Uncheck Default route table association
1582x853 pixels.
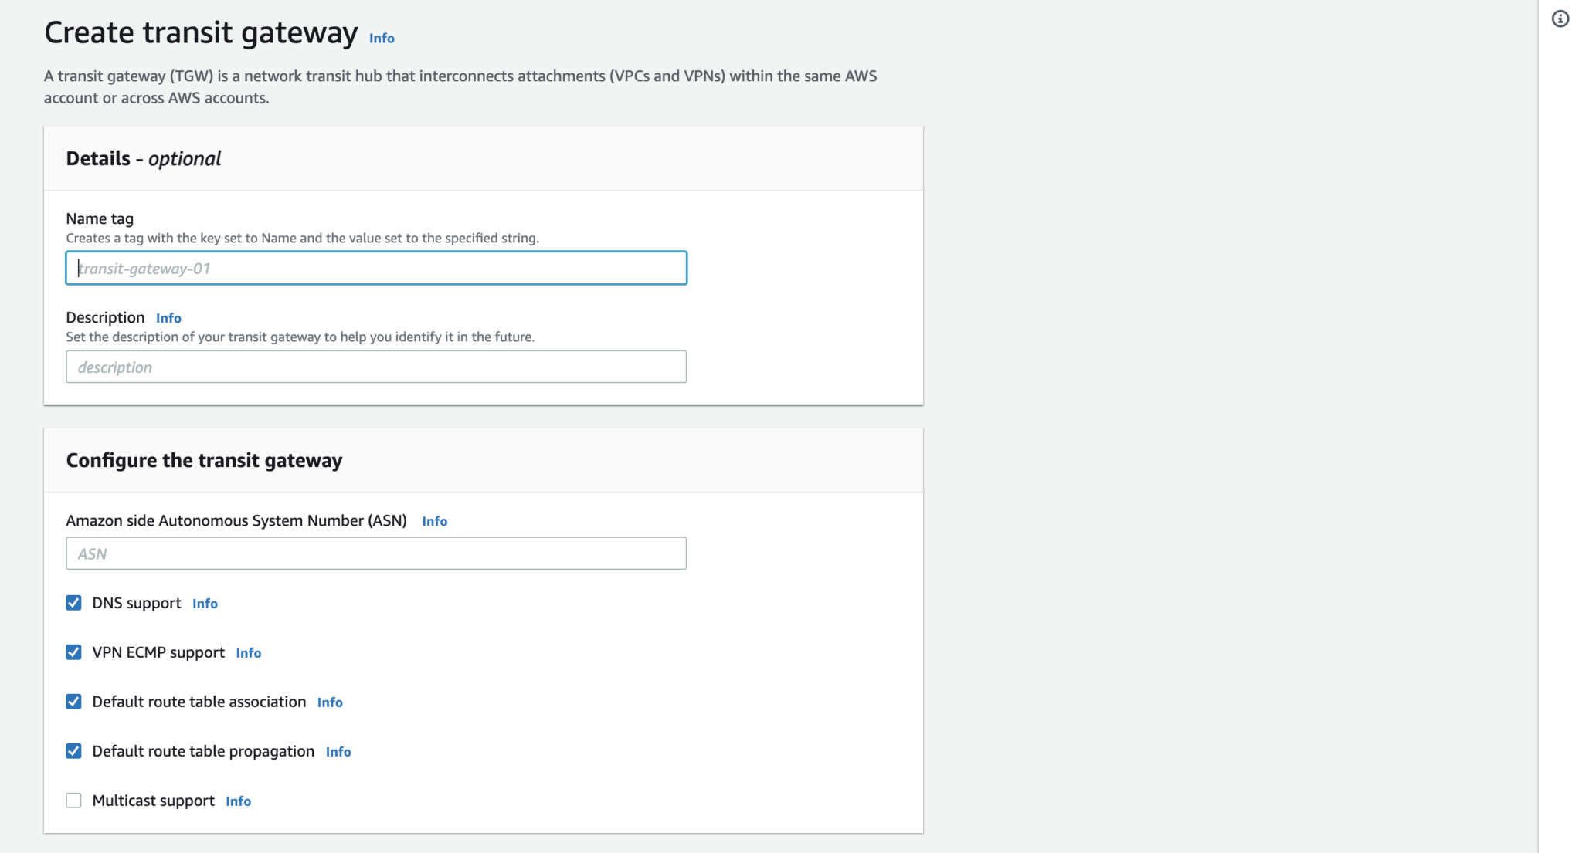click(73, 701)
